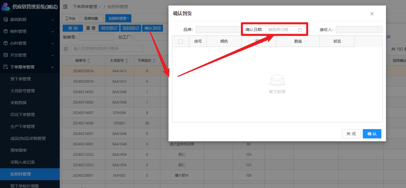The height and width of the screenshot is (188, 406).
Task: Click the 关闭 button in the dialog
Action: point(351,134)
